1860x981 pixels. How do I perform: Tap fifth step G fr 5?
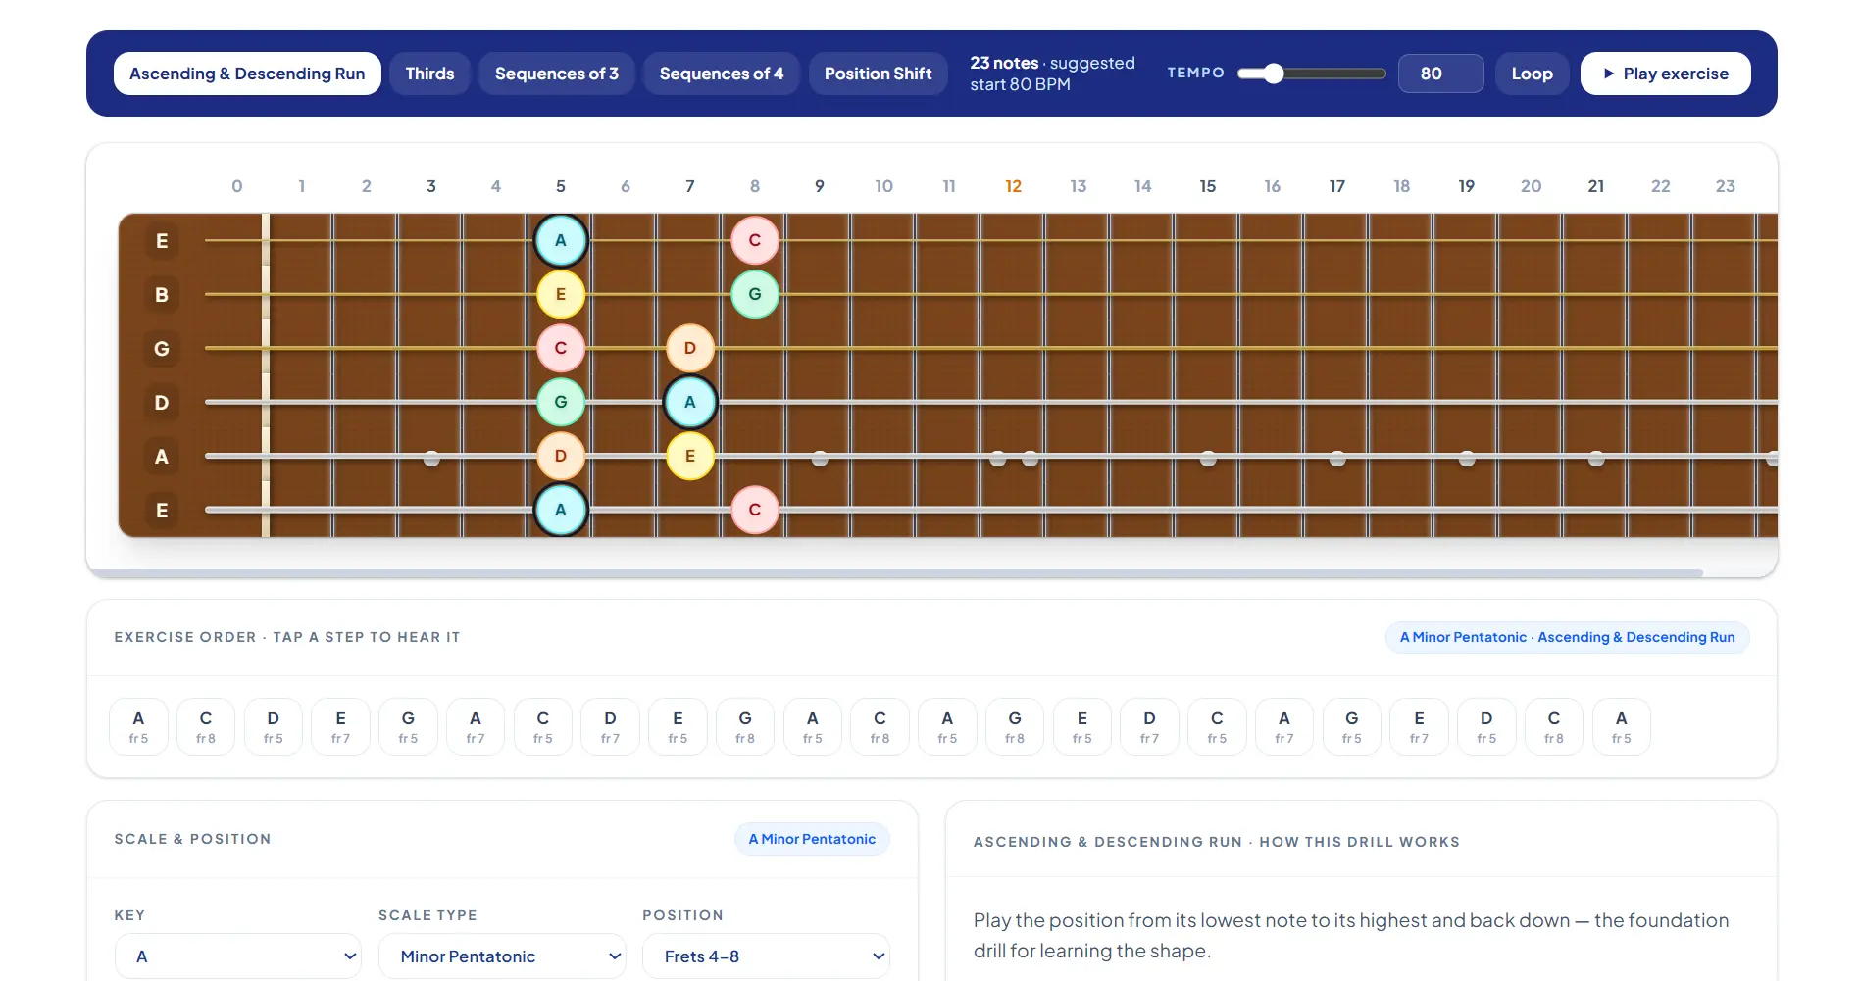tap(408, 726)
